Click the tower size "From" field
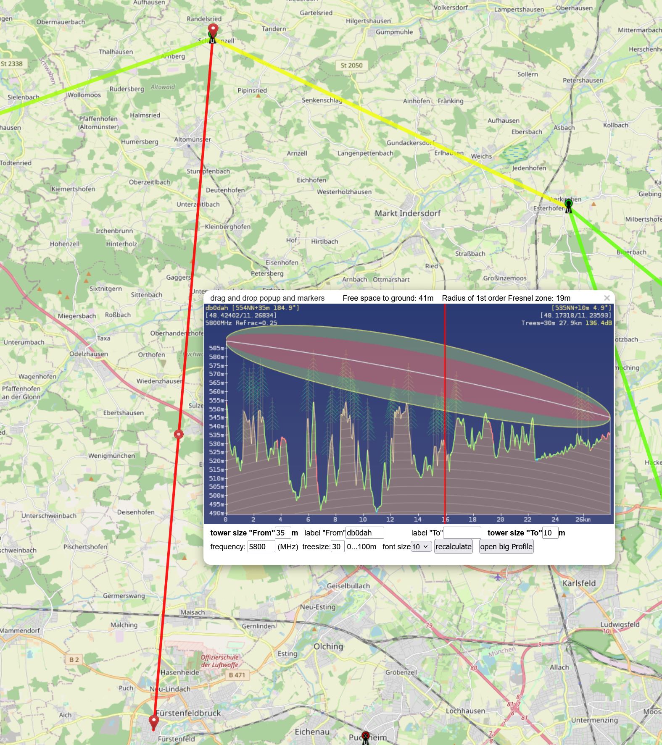662x745 pixels. tap(282, 533)
